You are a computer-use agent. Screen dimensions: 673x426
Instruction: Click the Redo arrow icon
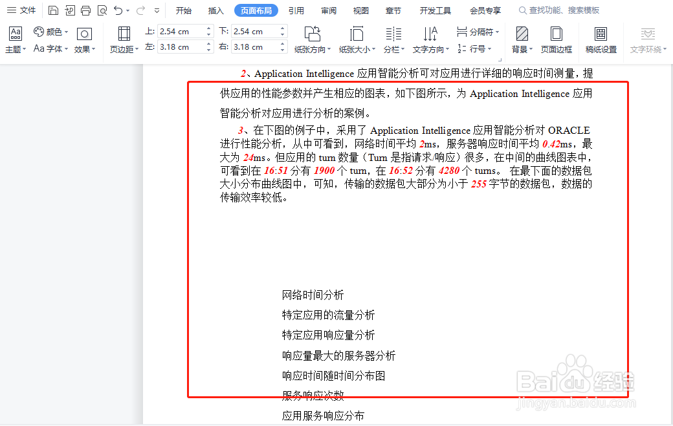point(140,10)
